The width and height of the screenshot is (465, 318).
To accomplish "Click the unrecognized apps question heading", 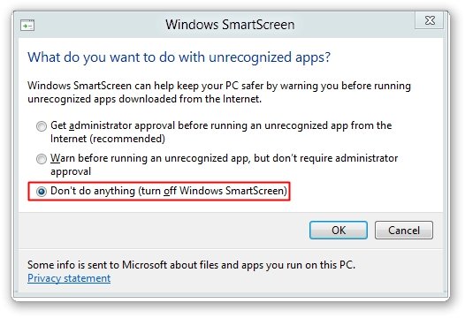I will click(x=179, y=57).
